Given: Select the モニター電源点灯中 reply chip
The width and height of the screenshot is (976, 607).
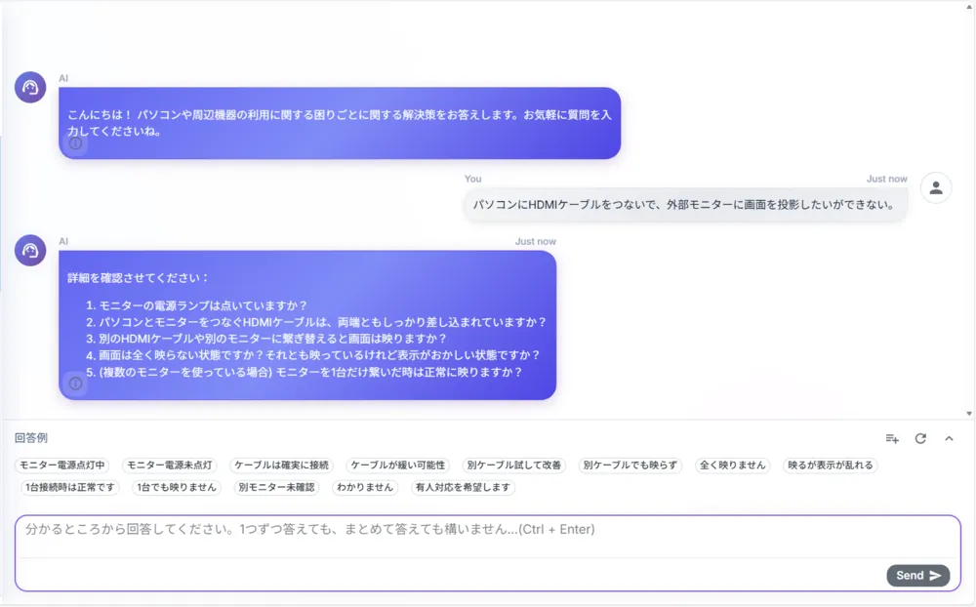Looking at the screenshot, I should 62,465.
